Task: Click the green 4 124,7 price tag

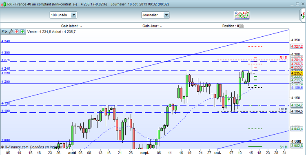Action: [x=297, y=105]
